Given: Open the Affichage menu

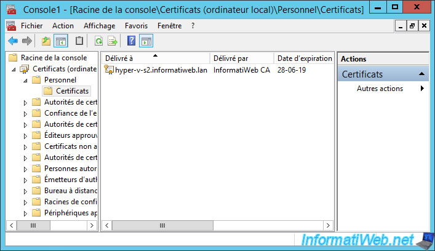Looking at the screenshot, I should pyautogui.click(x=99, y=26).
